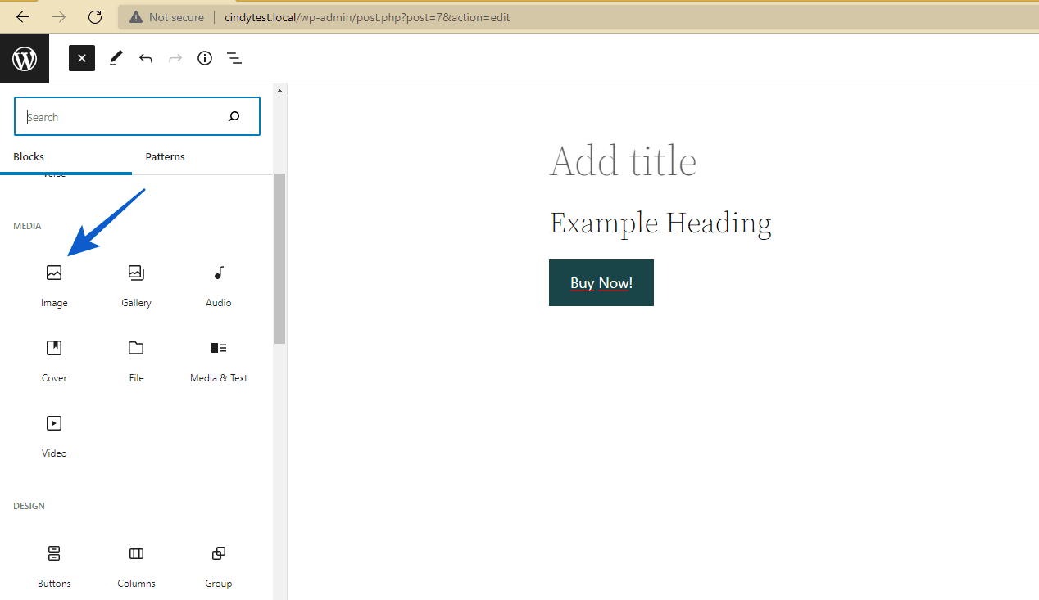Insert a Media & Text block
1039x600 pixels.
tap(218, 348)
